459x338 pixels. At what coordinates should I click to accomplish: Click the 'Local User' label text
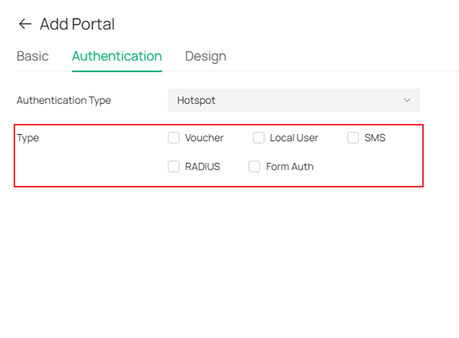pyautogui.click(x=293, y=138)
